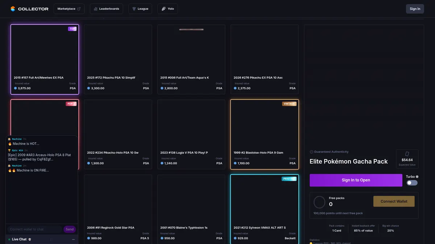The height and width of the screenshot is (244, 435).
Task: Open the 2015 #157 Mewtwo EX card
Action: click(45, 59)
